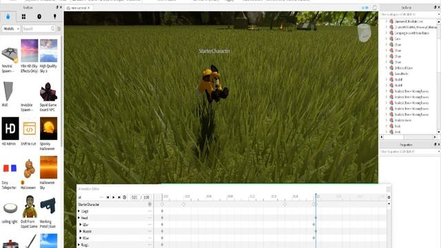Select the HD Admin model thumbnail
441x248 pixels.
tap(10, 129)
